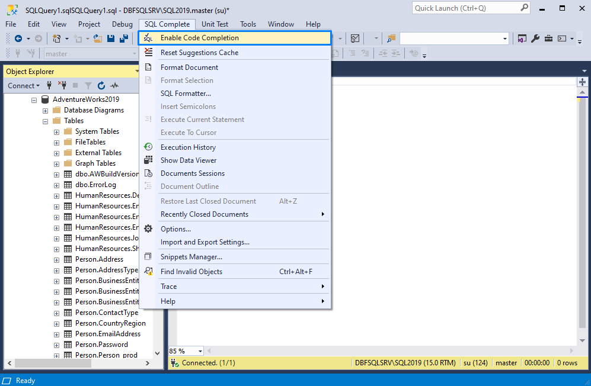Screen dimensions: 591x386
Task: Collapse the AdventureWorks2019 database node
Action: point(34,100)
